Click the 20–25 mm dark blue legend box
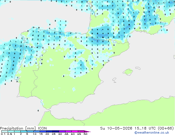This screenshot has width=175, height=135. (49, 131)
